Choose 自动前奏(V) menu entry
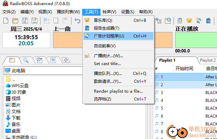217x139 pixels. click(118, 46)
